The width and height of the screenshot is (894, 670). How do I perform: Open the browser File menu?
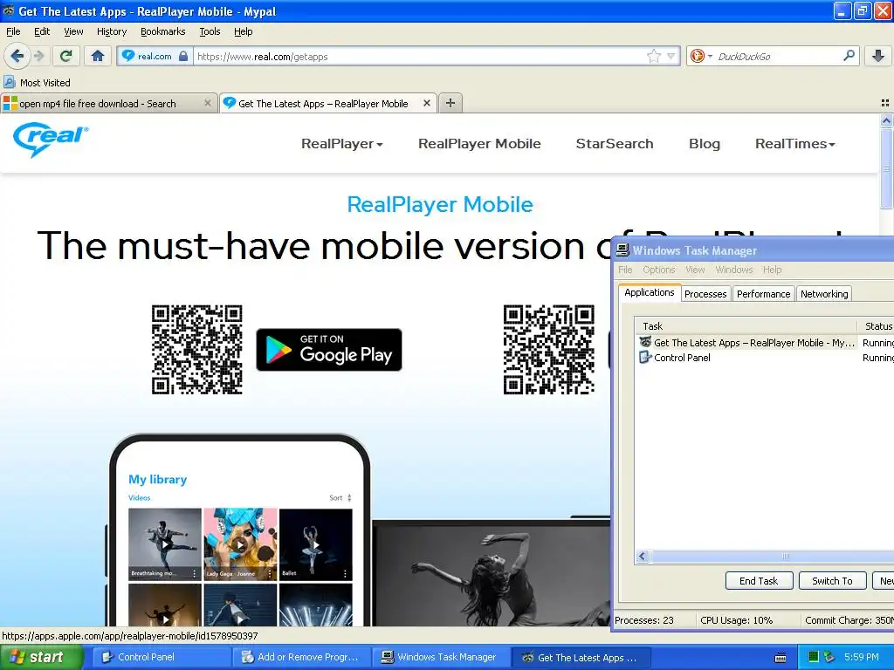tap(13, 31)
